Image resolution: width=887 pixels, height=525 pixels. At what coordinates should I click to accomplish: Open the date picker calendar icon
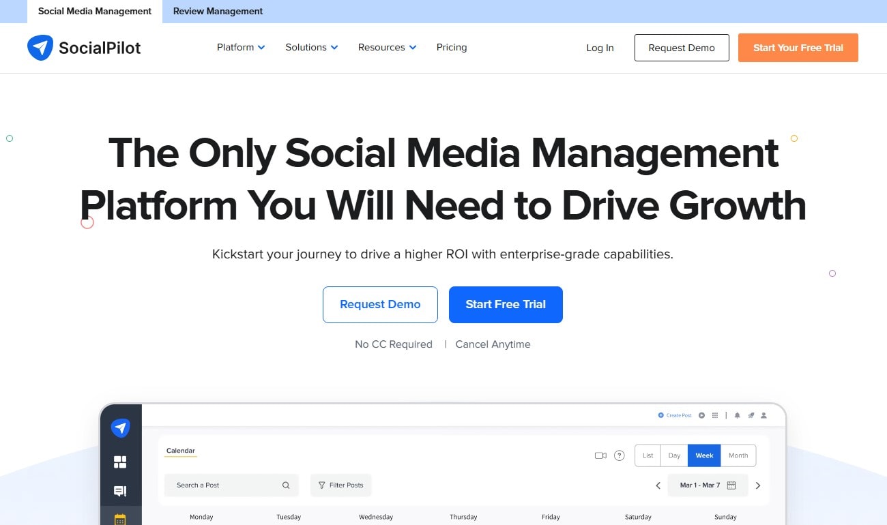731,485
